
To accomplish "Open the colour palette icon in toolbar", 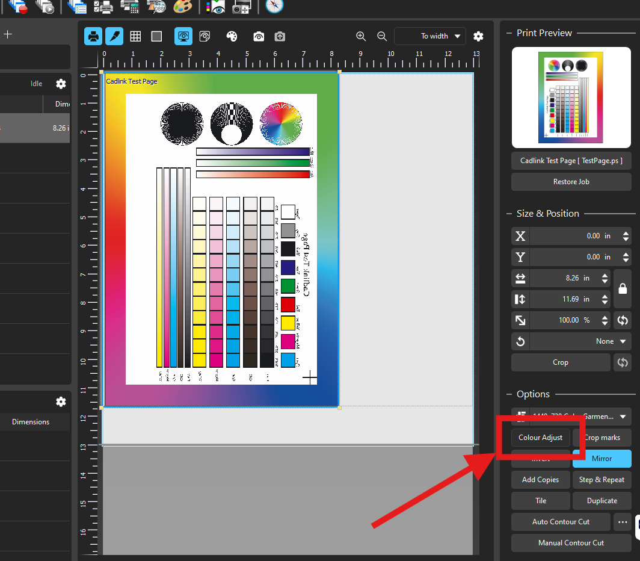I will click(232, 36).
